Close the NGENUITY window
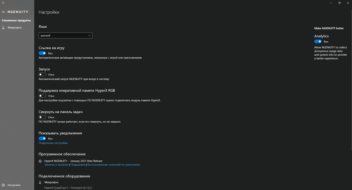The height and width of the screenshot is (190, 352). (x=348, y=3)
